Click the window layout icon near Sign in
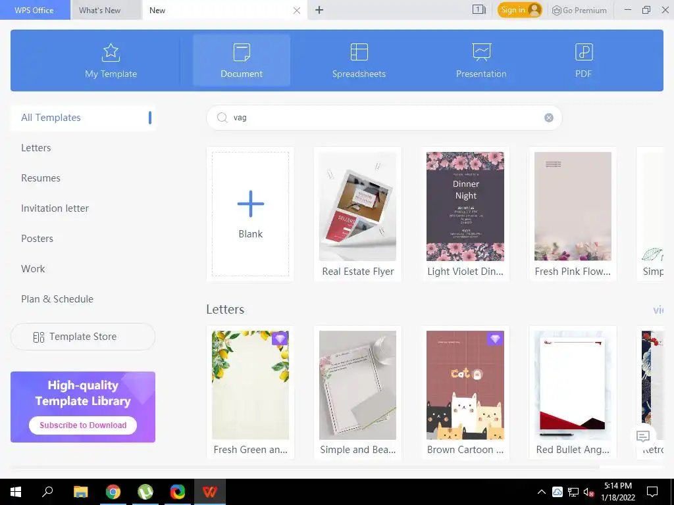Image resolution: width=674 pixels, height=505 pixels. click(479, 9)
